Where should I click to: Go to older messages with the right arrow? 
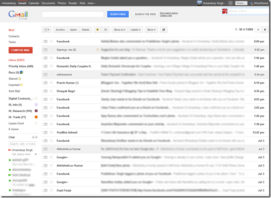click(265, 30)
